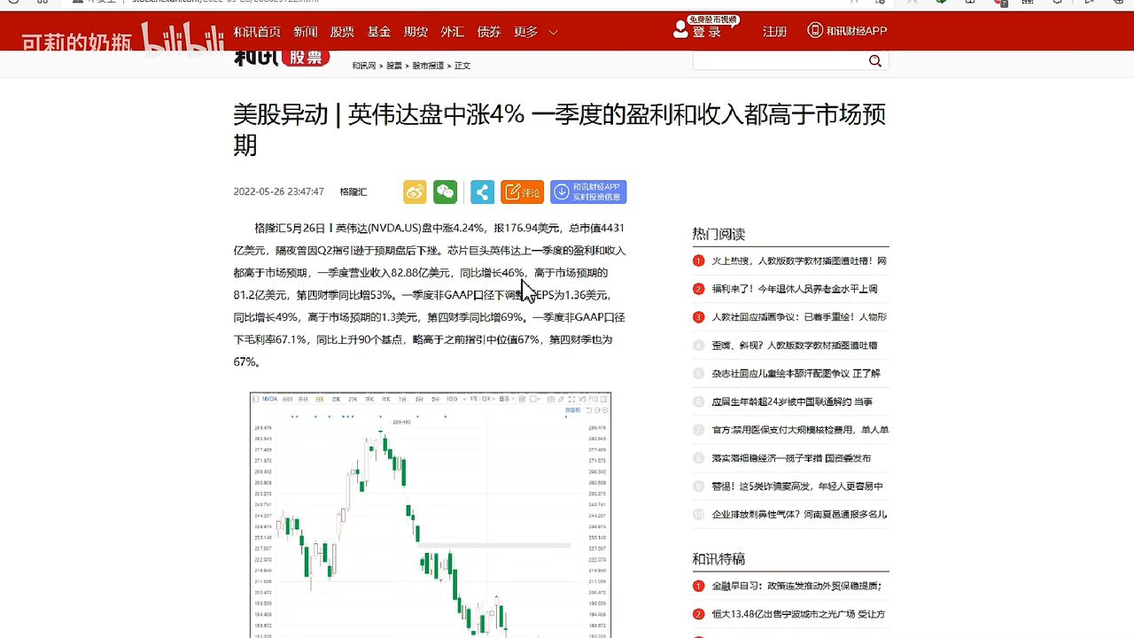Click the search magnifier icon

[x=875, y=61]
